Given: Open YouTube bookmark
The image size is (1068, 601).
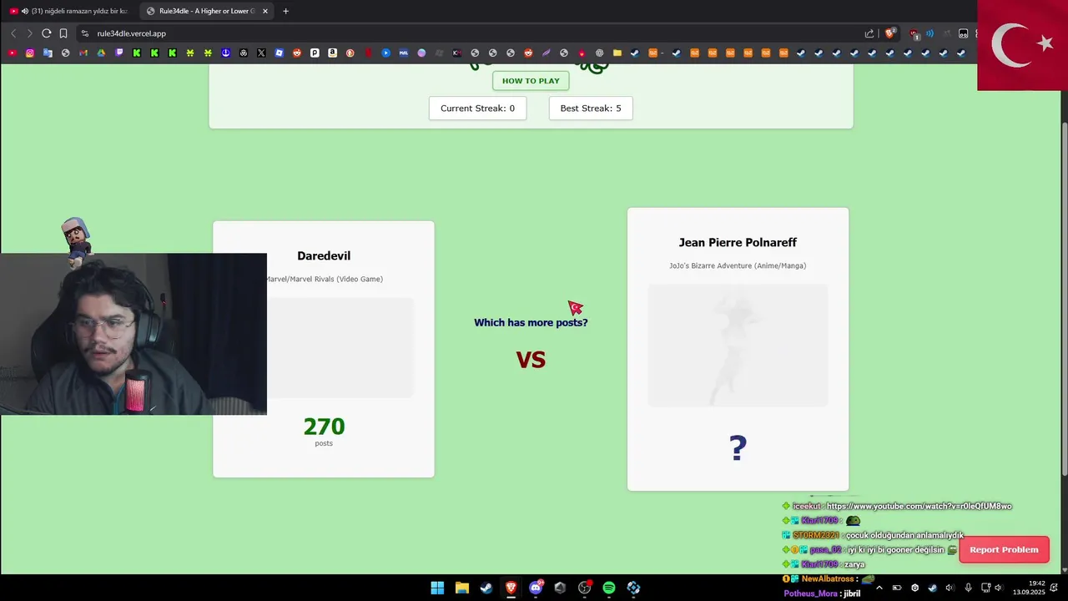Looking at the screenshot, I should (x=13, y=53).
